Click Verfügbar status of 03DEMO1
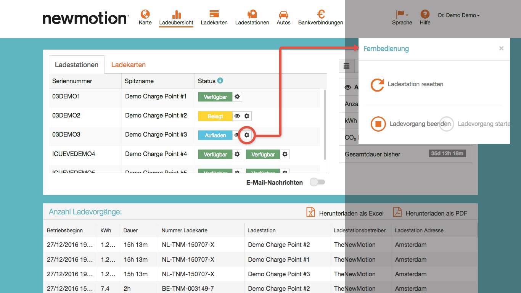 pyautogui.click(x=215, y=97)
